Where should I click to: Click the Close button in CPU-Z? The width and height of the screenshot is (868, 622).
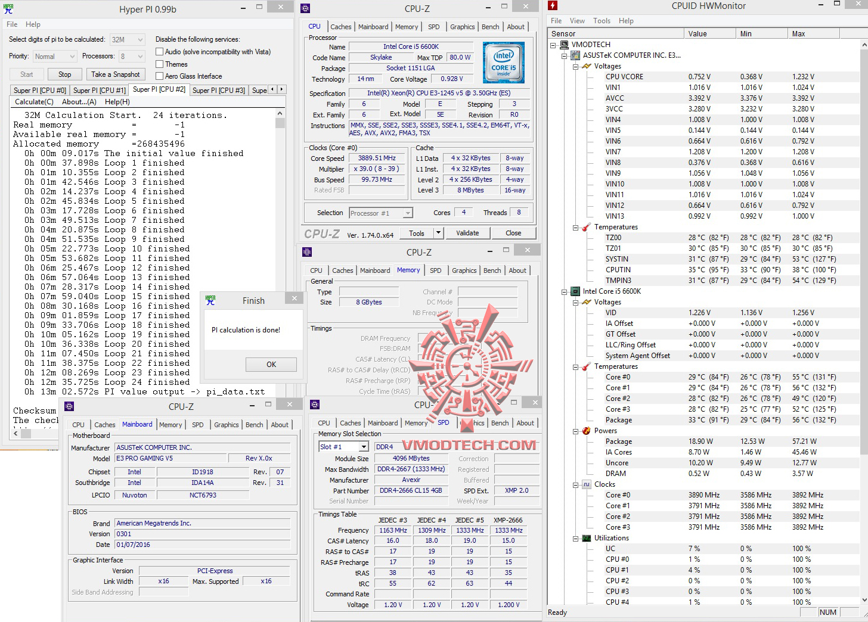513,233
